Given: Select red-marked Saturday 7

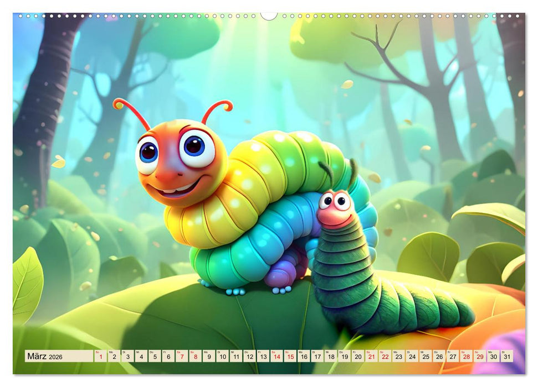Looking at the screenshot, I should pyautogui.click(x=182, y=357).
